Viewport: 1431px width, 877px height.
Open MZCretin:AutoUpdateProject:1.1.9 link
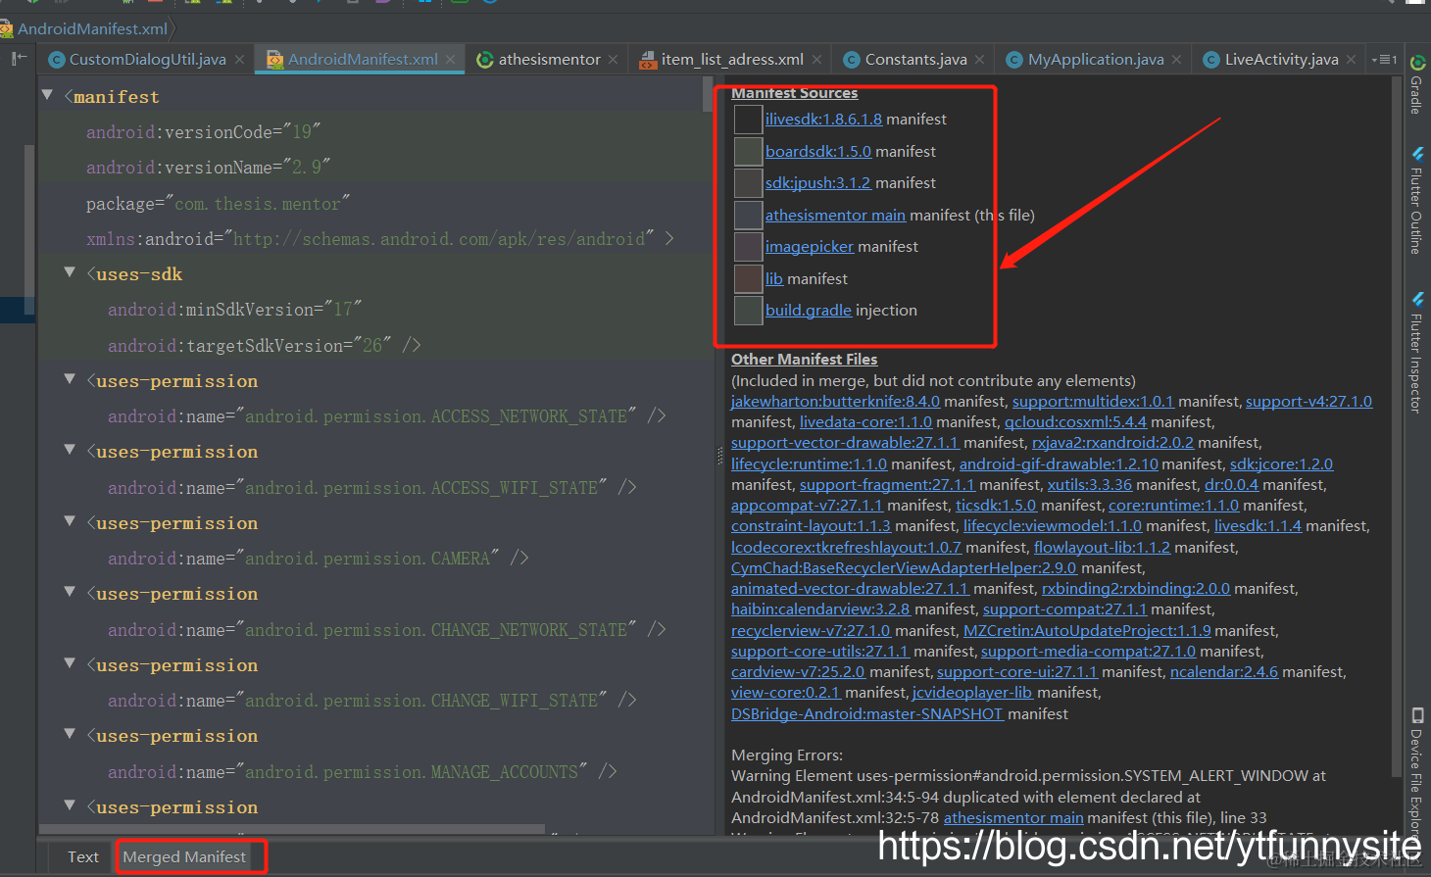coord(1087,631)
